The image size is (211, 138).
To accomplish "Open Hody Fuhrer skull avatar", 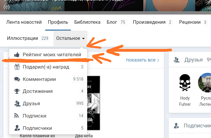I will 185,82.
